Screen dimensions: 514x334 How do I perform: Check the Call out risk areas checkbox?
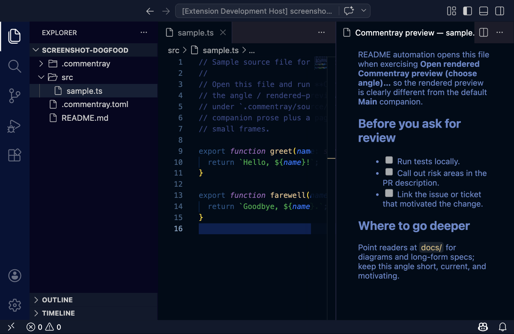[389, 172]
